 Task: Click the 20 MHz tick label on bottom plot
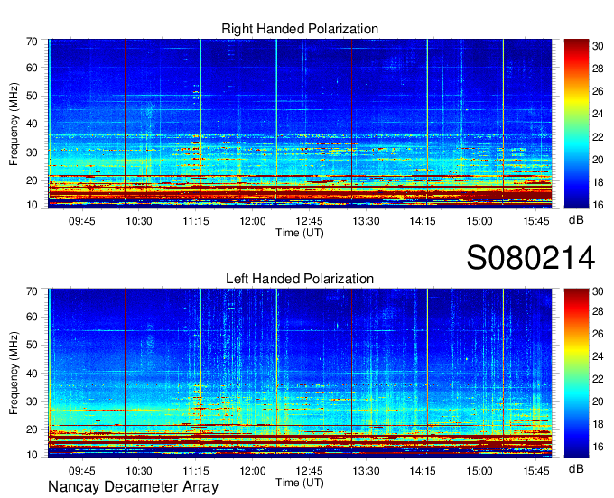click(32, 430)
